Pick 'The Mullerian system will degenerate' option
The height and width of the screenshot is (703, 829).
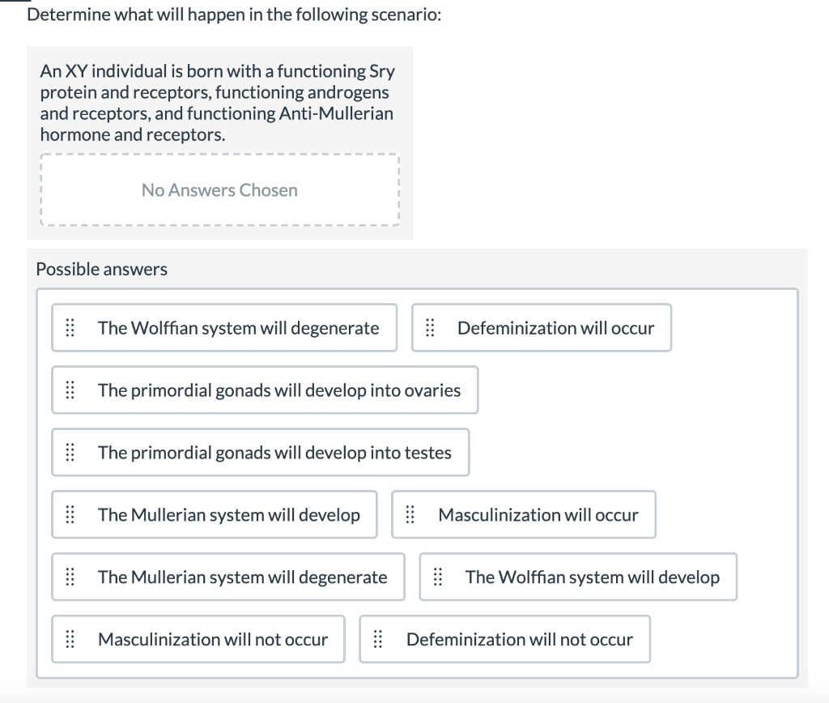pos(242,577)
